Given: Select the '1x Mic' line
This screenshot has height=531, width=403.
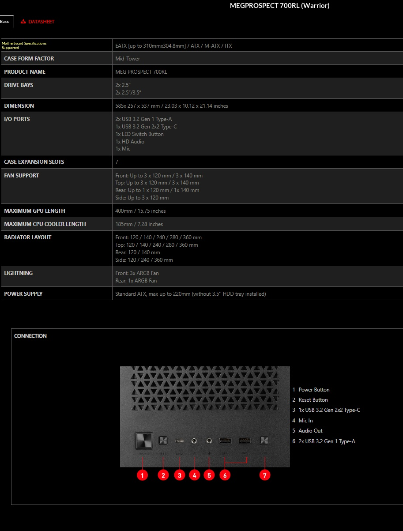Looking at the screenshot, I should coord(123,149).
